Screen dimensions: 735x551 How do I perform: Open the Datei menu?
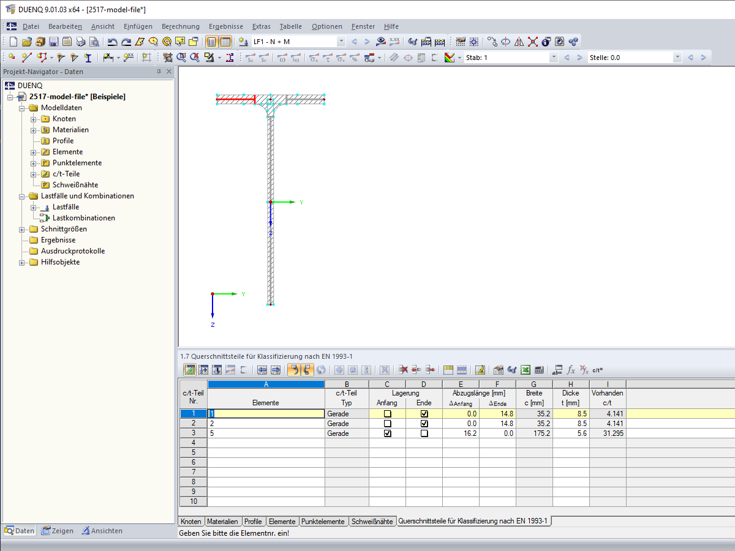point(31,26)
